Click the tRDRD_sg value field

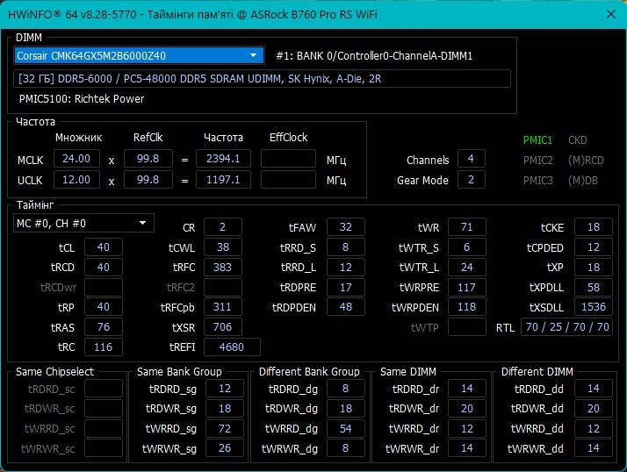click(225, 389)
